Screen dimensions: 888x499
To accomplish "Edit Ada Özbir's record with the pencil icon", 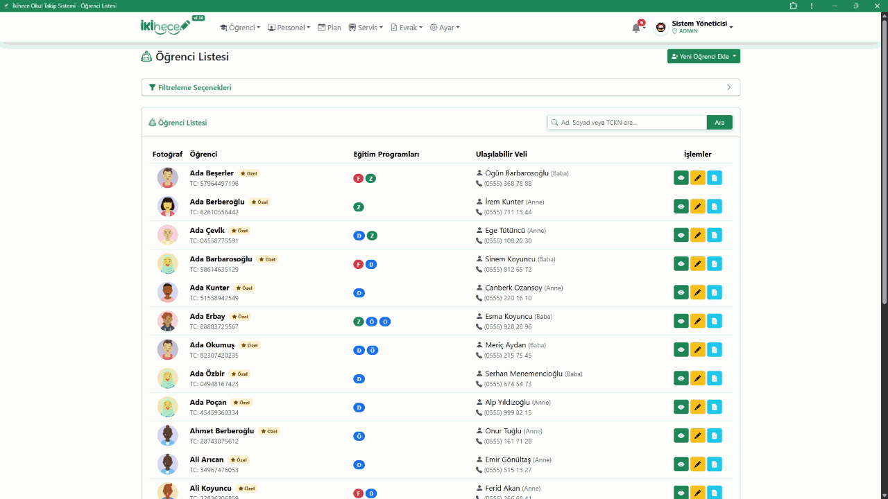I will pos(698,378).
